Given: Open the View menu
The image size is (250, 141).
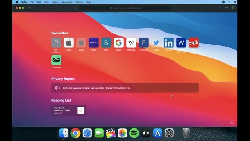Looking at the screenshot, I should 46,2.
